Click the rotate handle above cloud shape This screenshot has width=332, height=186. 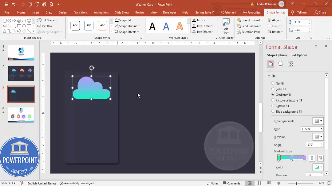[92, 68]
